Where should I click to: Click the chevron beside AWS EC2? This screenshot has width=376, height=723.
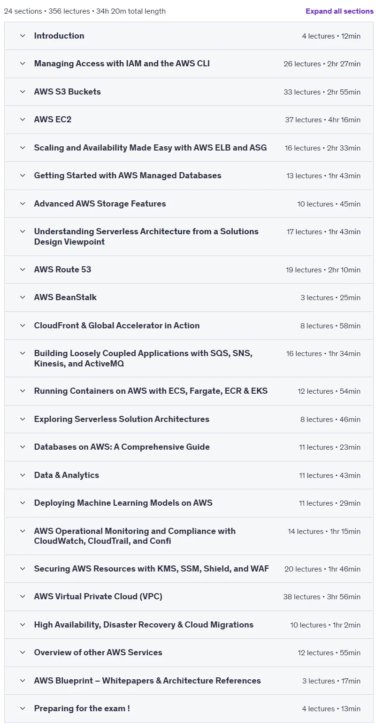tap(23, 119)
